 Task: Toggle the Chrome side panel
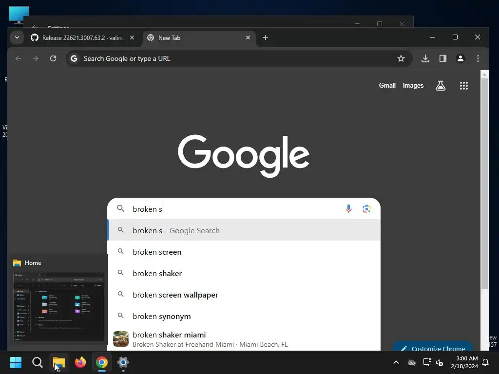(x=442, y=58)
